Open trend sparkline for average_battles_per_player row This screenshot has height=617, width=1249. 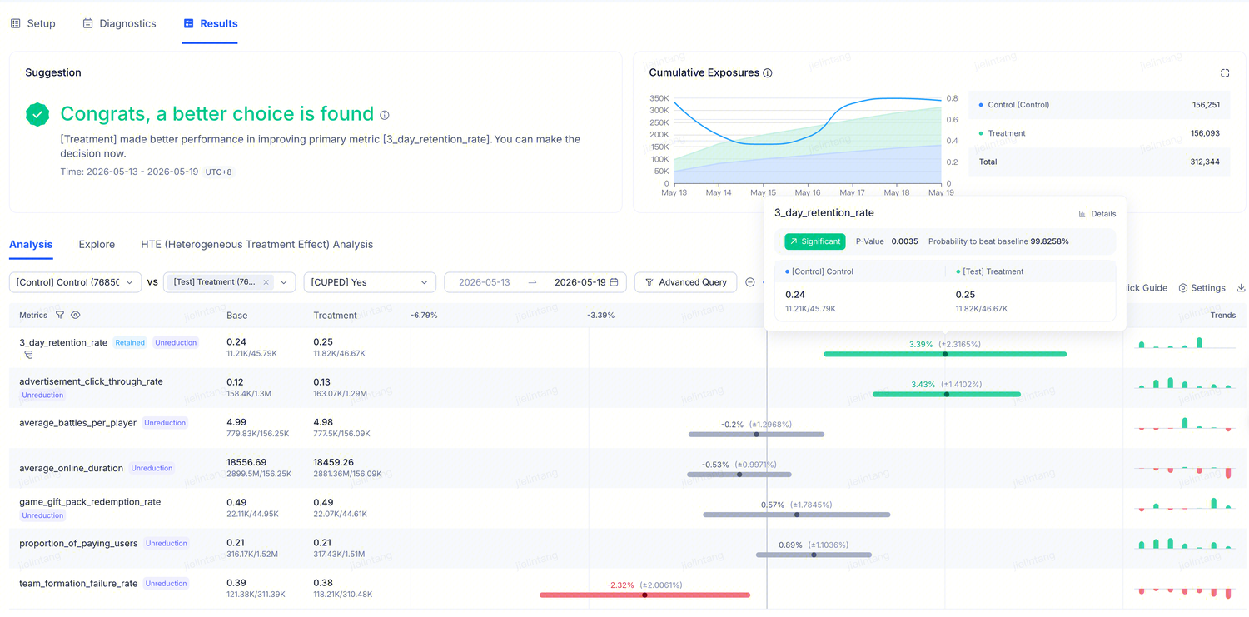tap(1185, 424)
